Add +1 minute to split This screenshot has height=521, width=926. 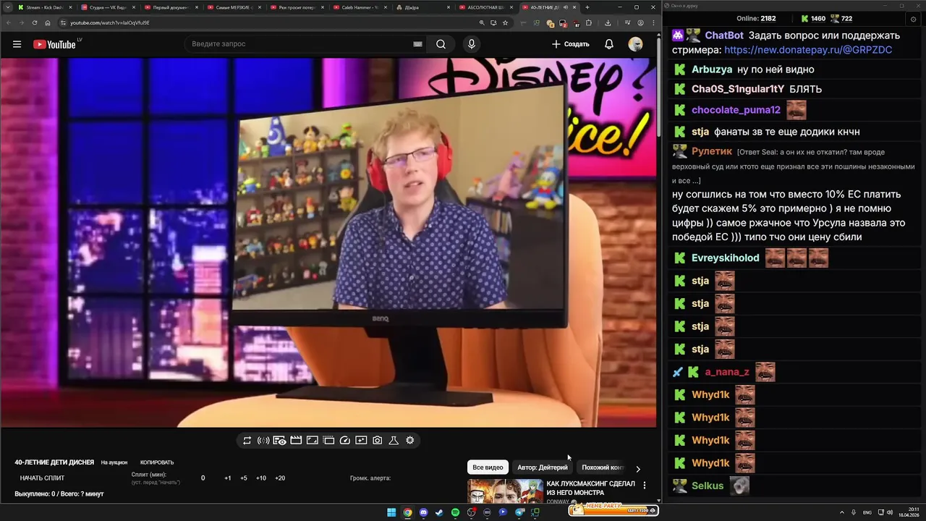pos(228,478)
